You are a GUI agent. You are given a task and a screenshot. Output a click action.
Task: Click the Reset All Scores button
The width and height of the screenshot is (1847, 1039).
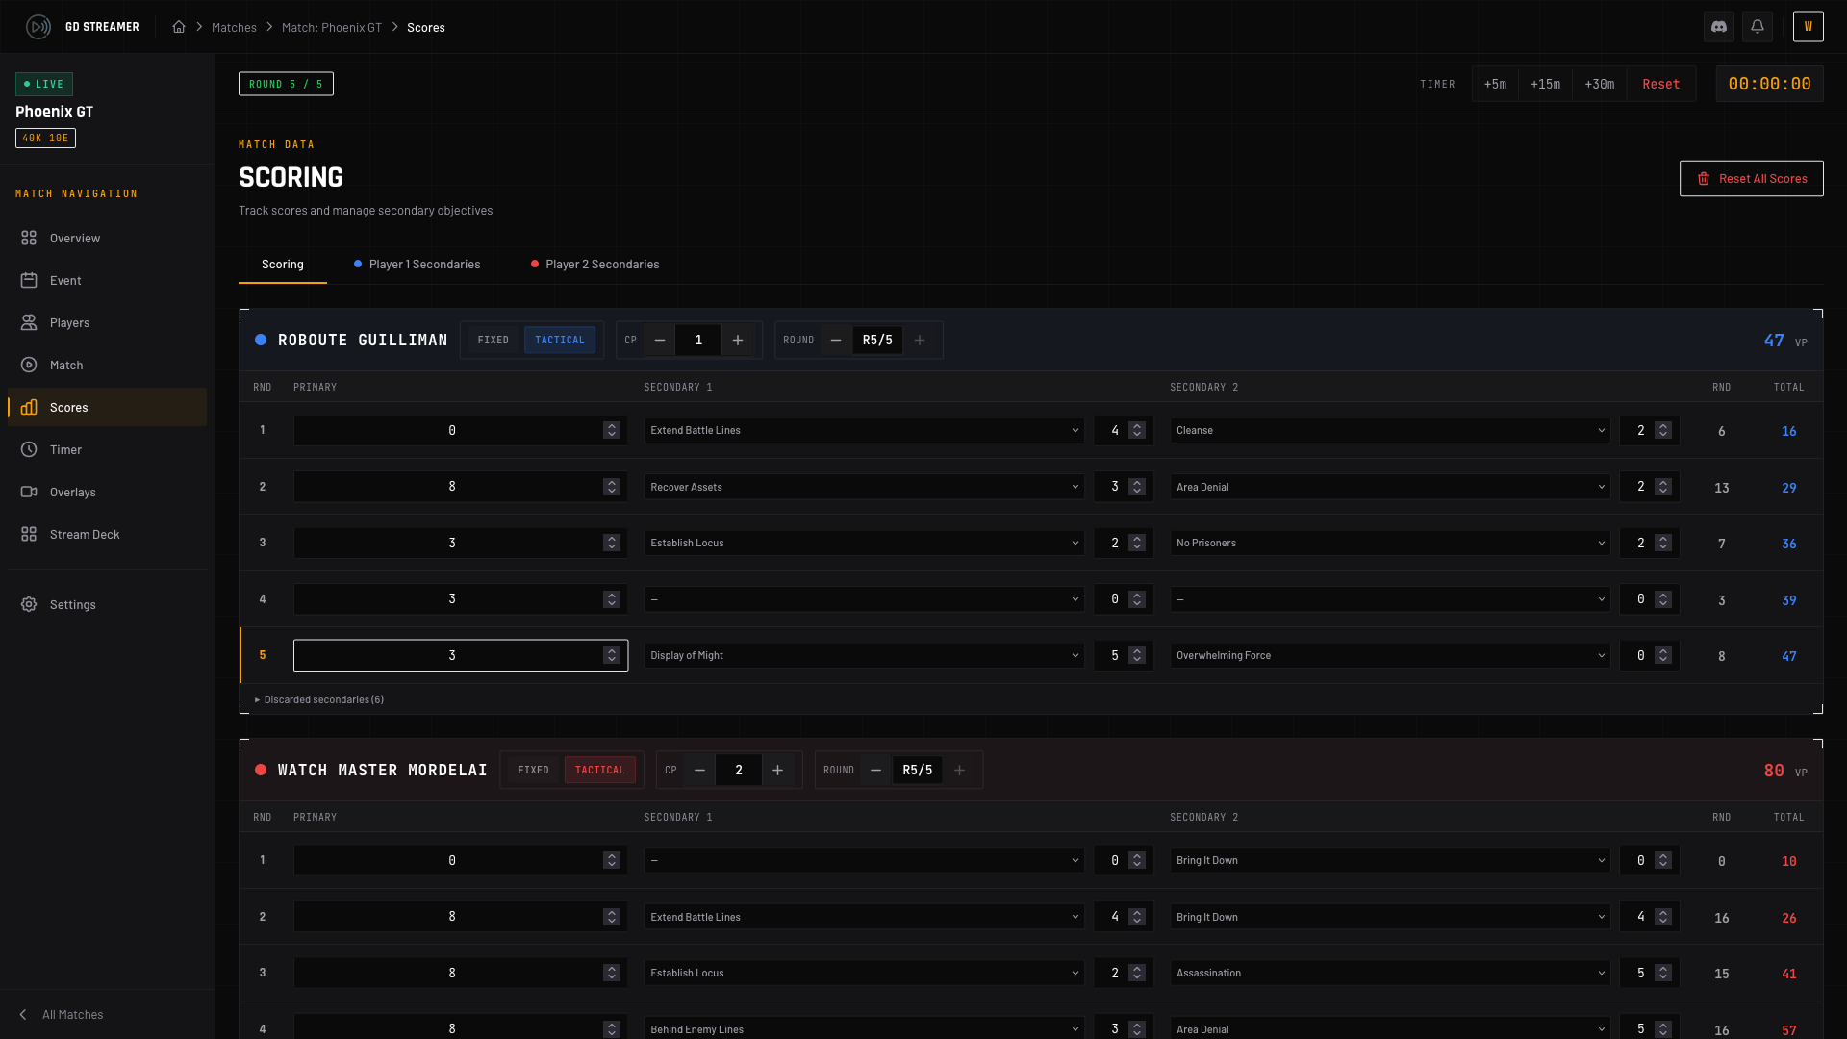pos(1751,178)
